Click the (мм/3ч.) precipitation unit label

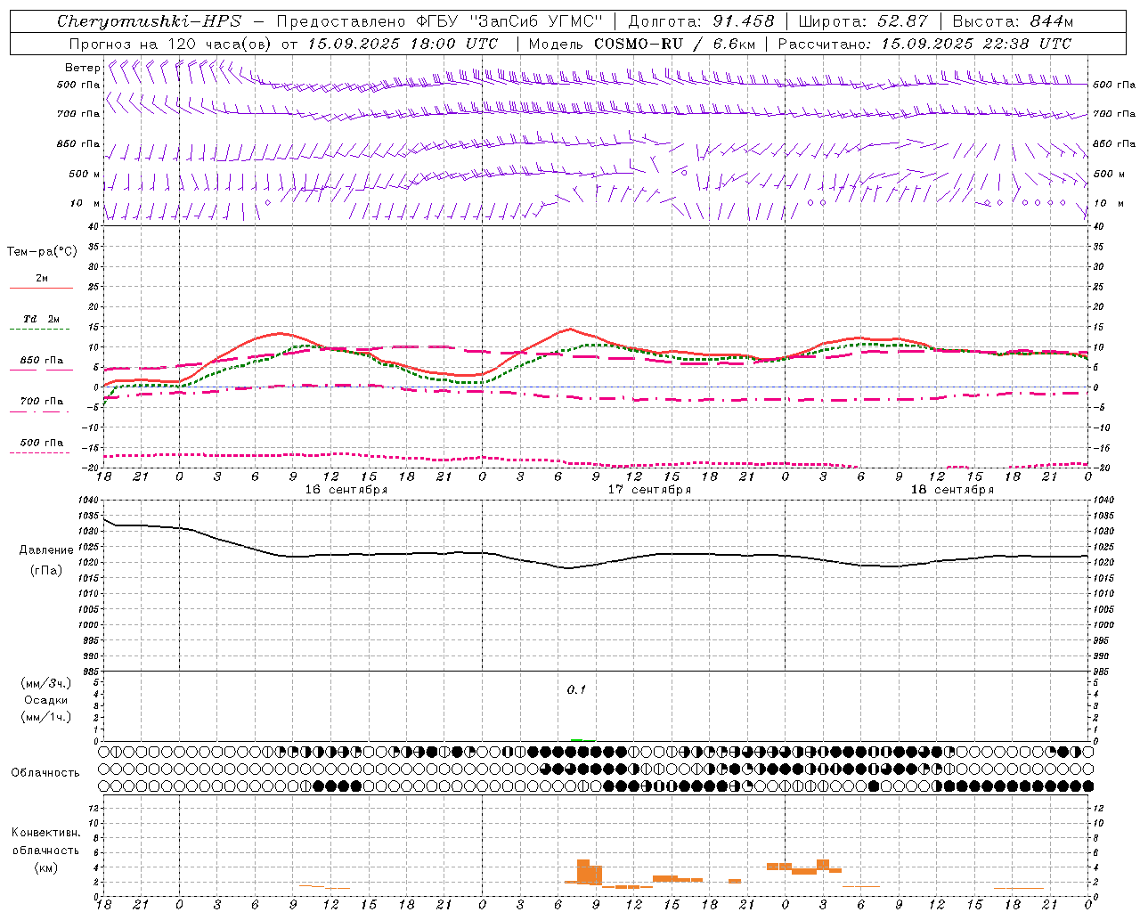[45, 683]
